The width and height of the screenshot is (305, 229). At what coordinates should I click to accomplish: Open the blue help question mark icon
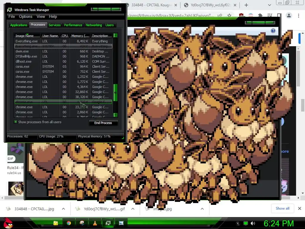(x=273, y=31)
